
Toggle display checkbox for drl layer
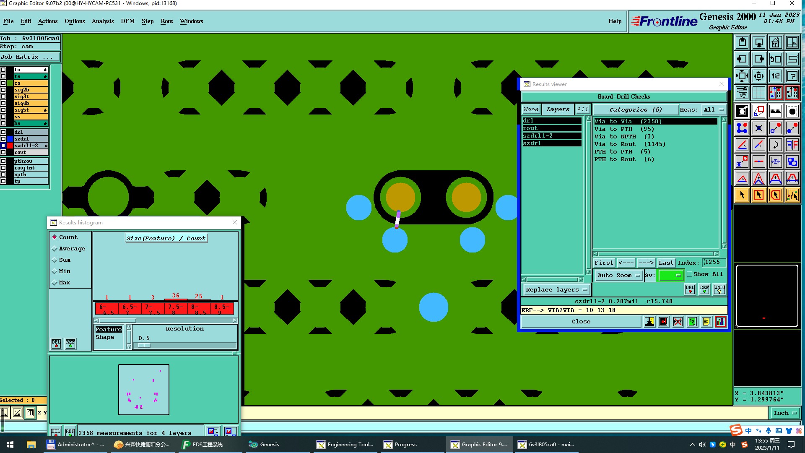click(3, 132)
